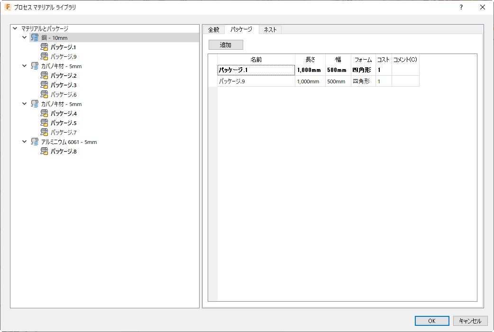Click the Fusion app icon in title bar
The height and width of the screenshot is (332, 494).
(8, 7)
